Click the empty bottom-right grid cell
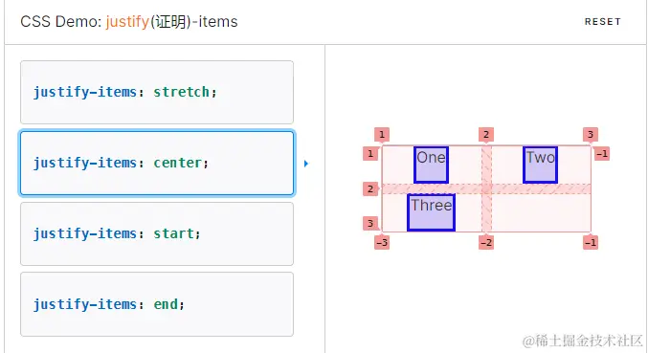Viewport: 648px width, 353px height. click(542, 213)
